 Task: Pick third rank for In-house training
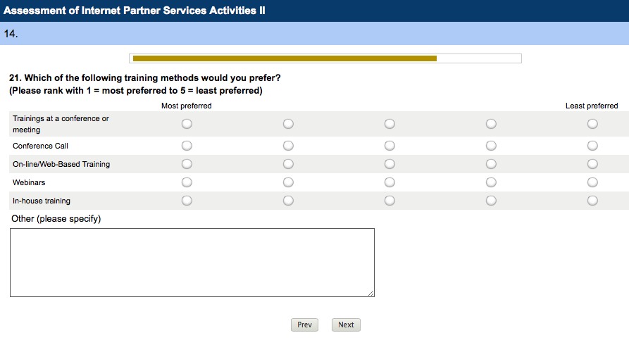(390, 201)
